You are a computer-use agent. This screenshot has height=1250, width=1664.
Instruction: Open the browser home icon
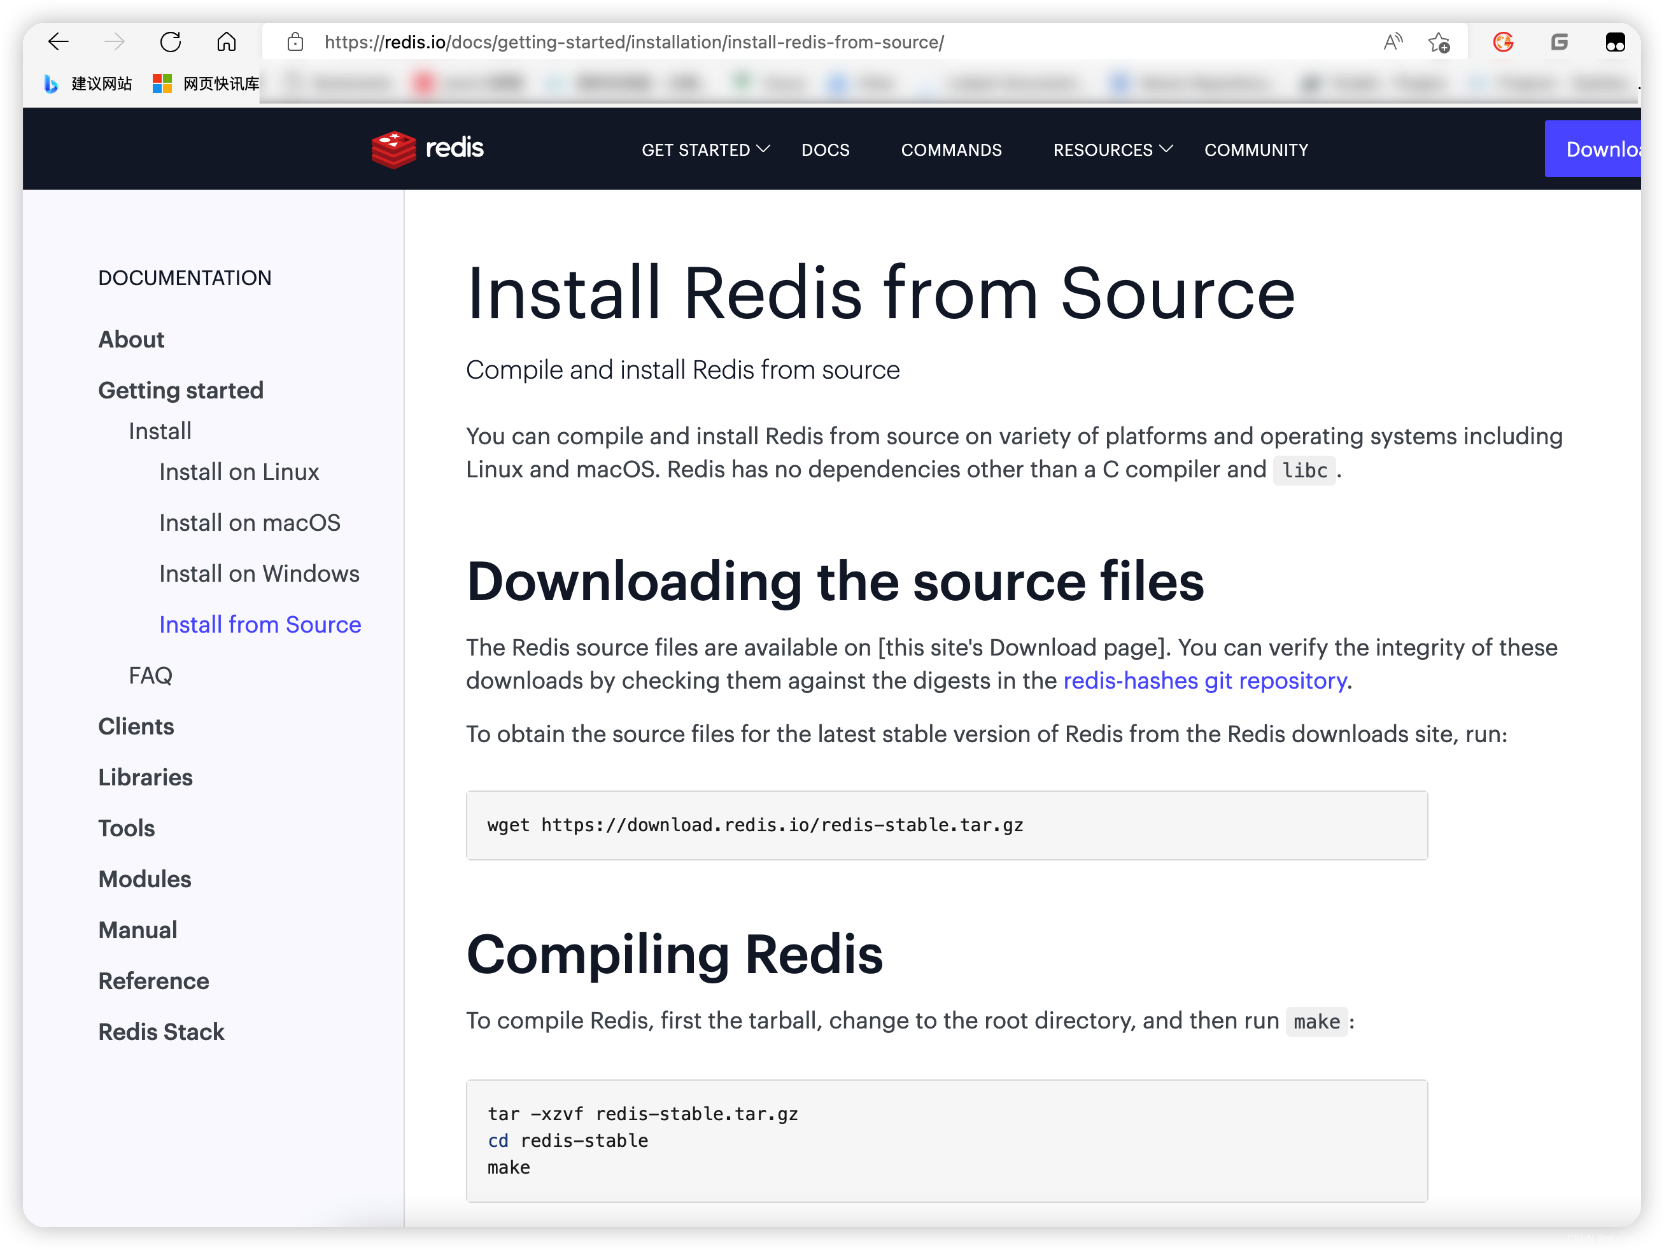click(x=227, y=42)
